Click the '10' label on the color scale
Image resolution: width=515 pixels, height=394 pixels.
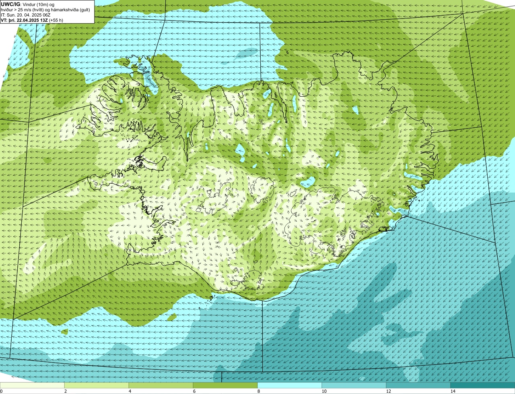pyautogui.click(x=323, y=391)
